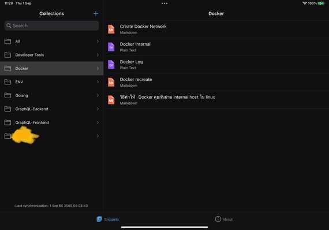The height and width of the screenshot is (230, 329).
Task: Expand the ENV collection chevron
Action: coord(98,82)
